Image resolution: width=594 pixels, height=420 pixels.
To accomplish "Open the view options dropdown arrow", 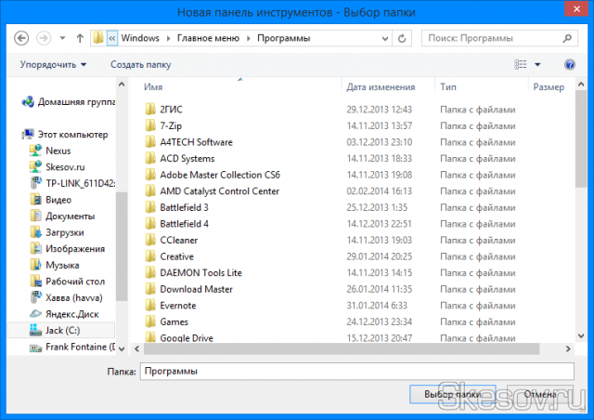I will pos(537,64).
